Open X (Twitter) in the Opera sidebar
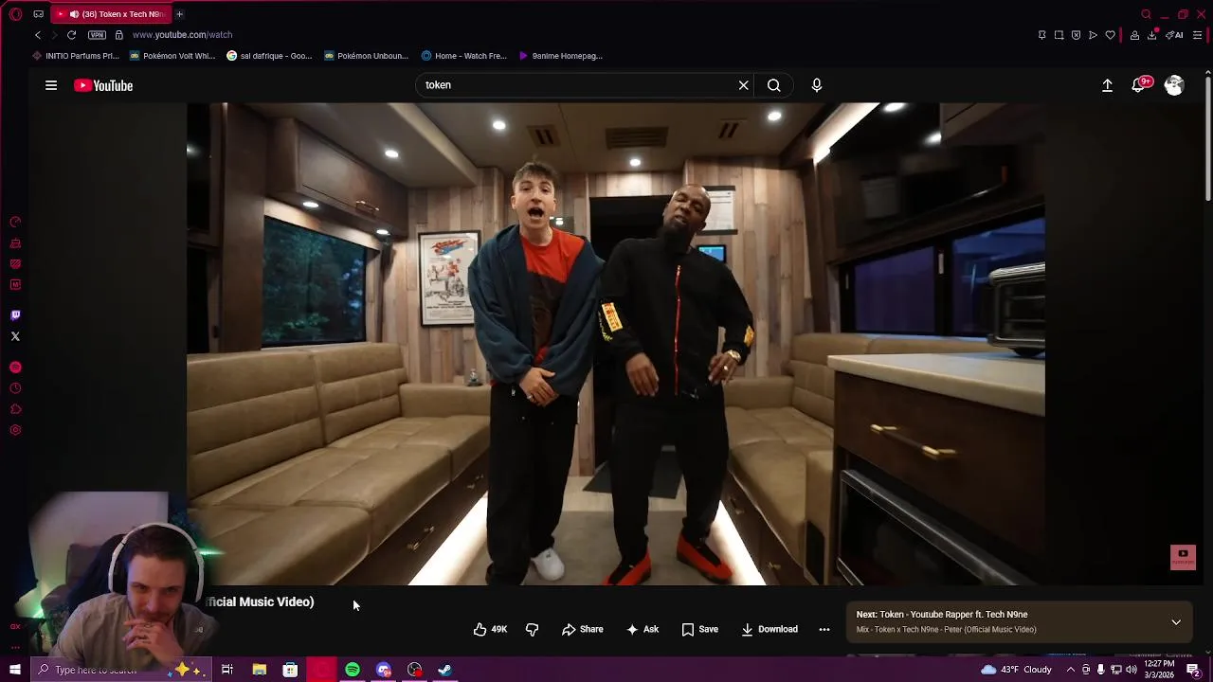The width and height of the screenshot is (1213, 682). coord(15,336)
